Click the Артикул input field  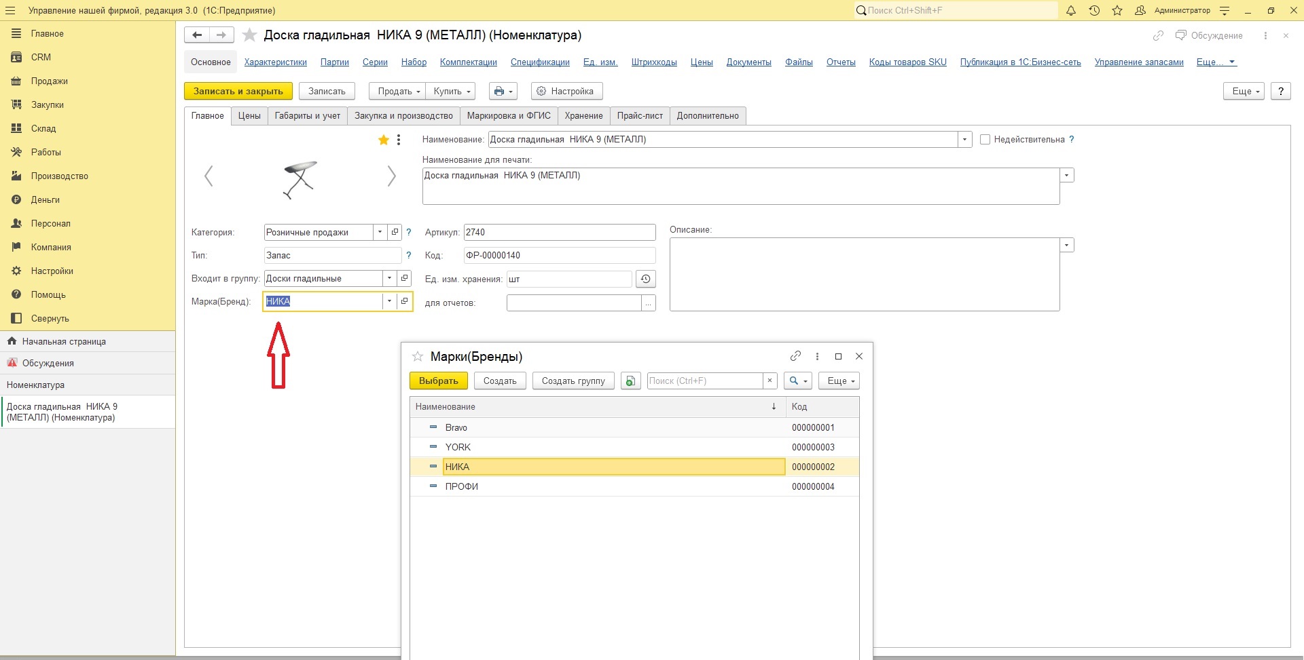click(560, 232)
